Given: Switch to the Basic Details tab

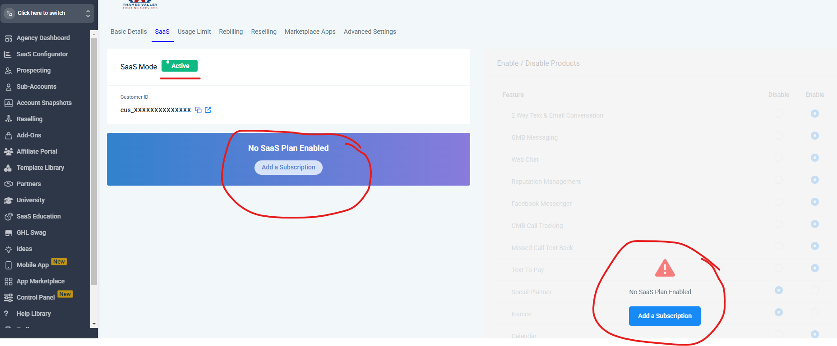Looking at the screenshot, I should pos(129,32).
